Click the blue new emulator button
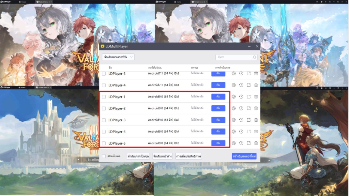This screenshot has width=349, height=196. pyautogui.click(x=244, y=156)
